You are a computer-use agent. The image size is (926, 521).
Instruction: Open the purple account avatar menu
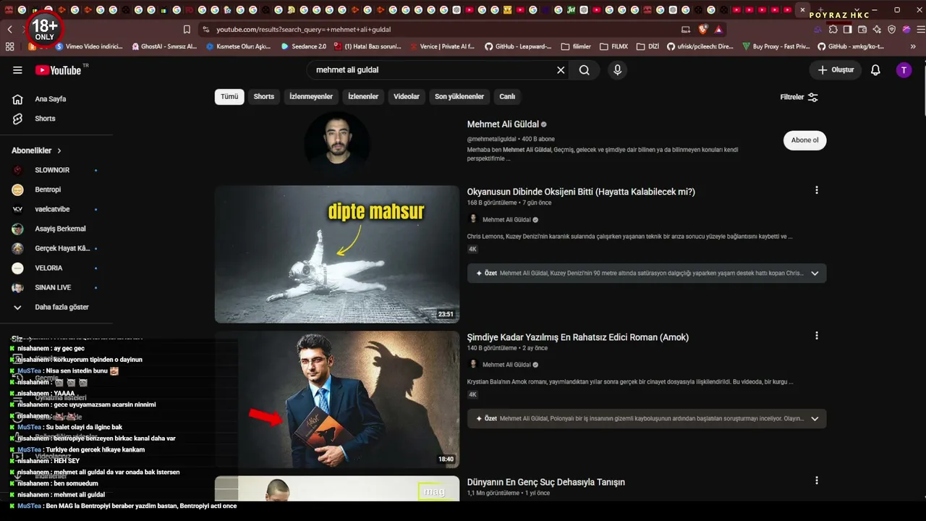[x=904, y=70]
